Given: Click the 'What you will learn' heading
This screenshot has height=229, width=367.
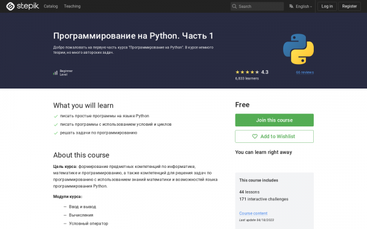Looking at the screenshot, I should point(83,106).
